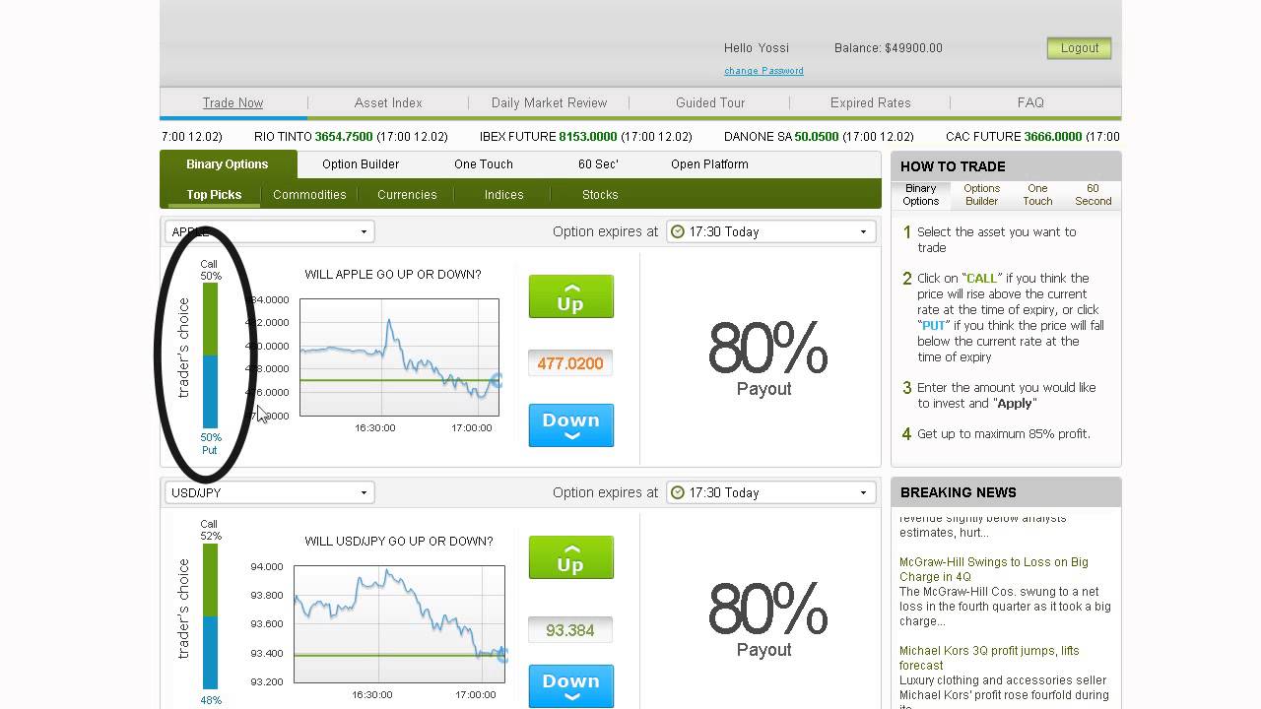Screen dimensions: 1261x709
Task: Click the Apple trader's choice call/put bar
Action: point(210,355)
